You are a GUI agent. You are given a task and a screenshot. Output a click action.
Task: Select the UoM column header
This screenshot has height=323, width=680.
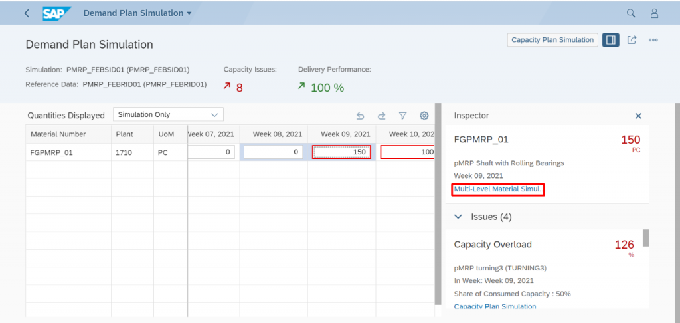click(x=171, y=134)
